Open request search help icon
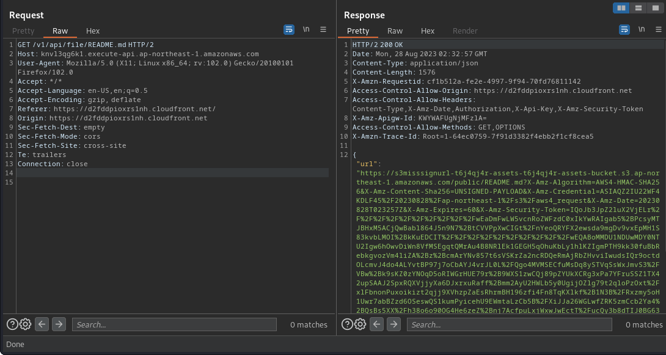 click(x=12, y=324)
